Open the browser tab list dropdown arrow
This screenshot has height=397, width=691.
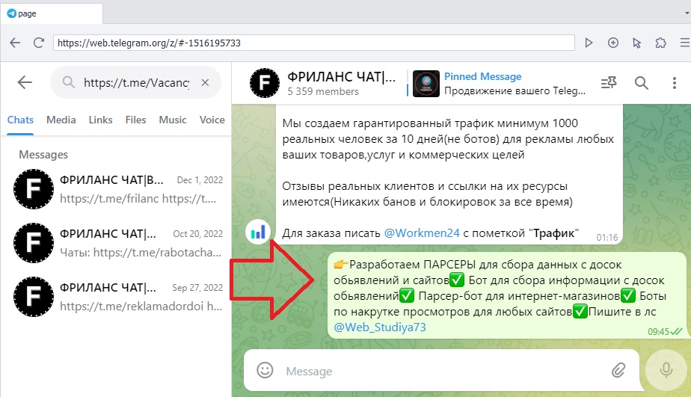(687, 13)
